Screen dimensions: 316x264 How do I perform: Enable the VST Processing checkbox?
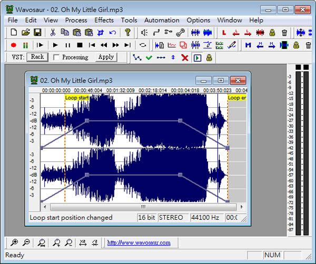pyautogui.click(x=56, y=57)
